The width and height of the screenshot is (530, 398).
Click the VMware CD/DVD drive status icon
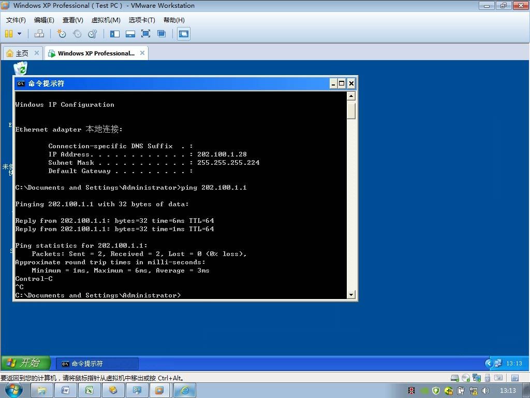(466, 378)
